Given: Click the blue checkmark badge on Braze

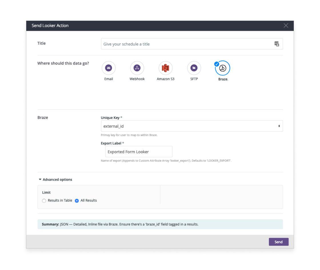Looking at the screenshot, I should 216,64.
